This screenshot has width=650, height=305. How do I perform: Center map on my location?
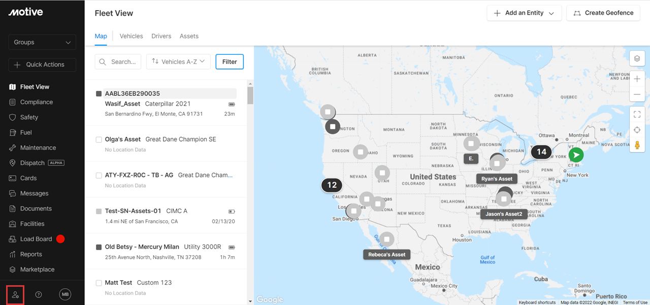637,130
